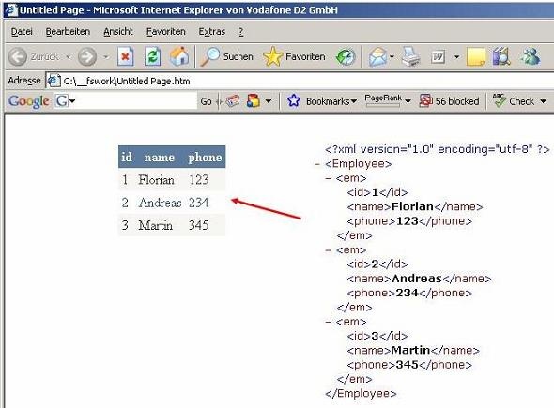
Task: Open the Ansicht menu
Action: pyautogui.click(x=118, y=32)
